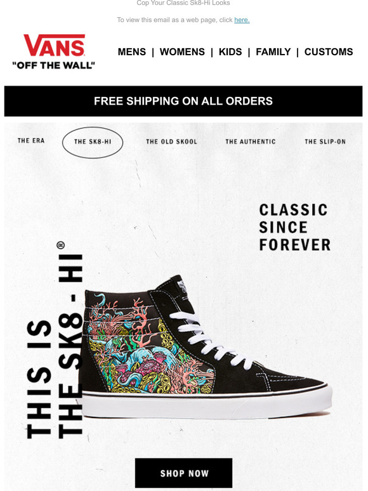Click the vertical 'This Is The Sk8-Hi' text
The width and height of the screenshot is (368, 491).
coord(55,340)
